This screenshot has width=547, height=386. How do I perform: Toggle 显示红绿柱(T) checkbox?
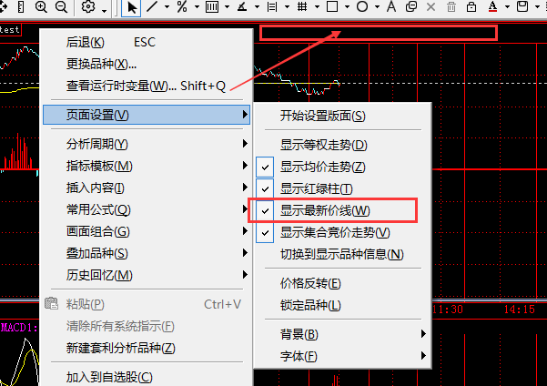coord(265,188)
